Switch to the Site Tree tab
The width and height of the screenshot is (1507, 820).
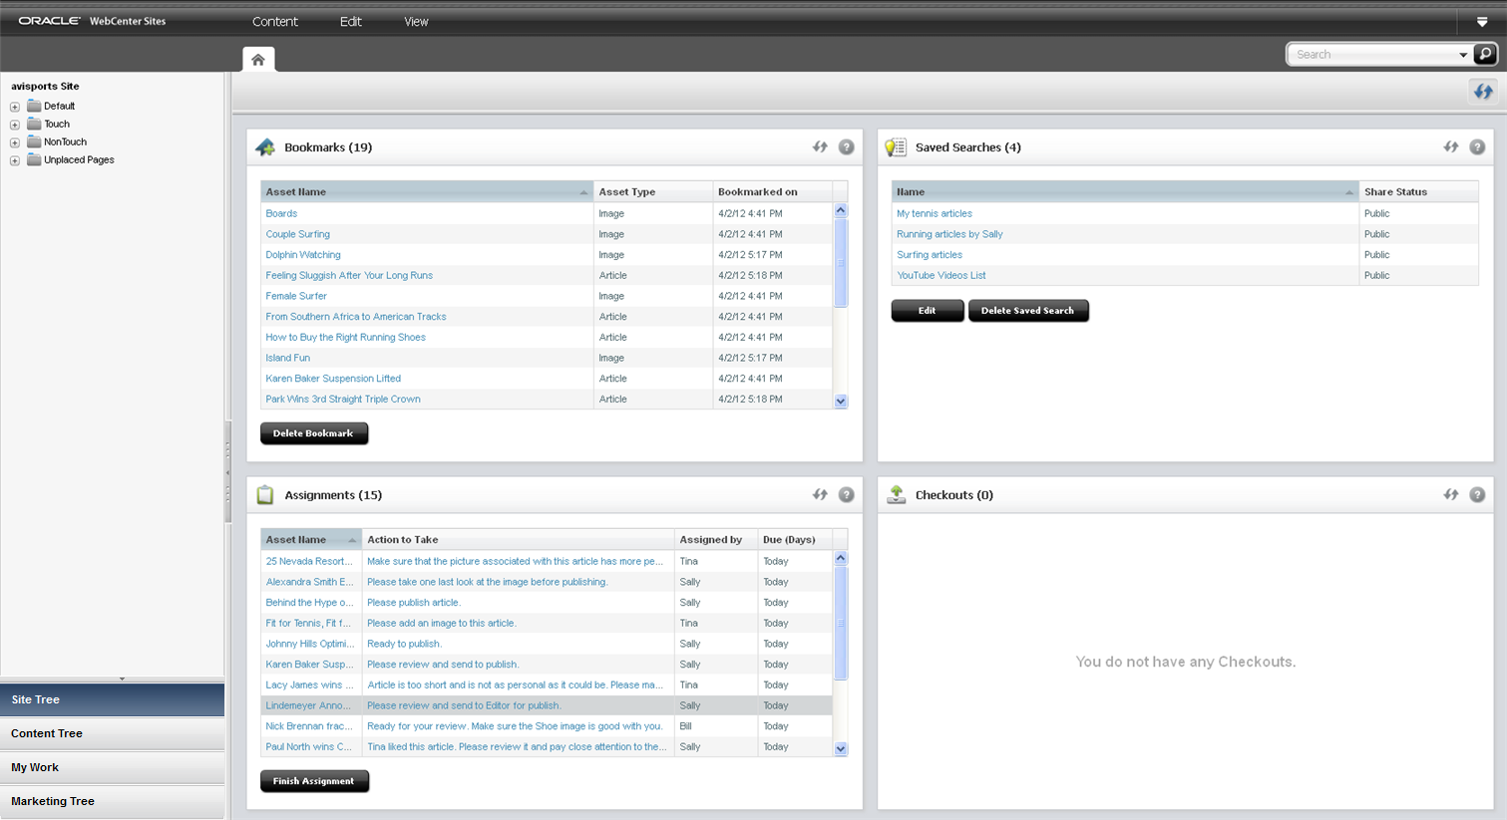click(x=112, y=699)
